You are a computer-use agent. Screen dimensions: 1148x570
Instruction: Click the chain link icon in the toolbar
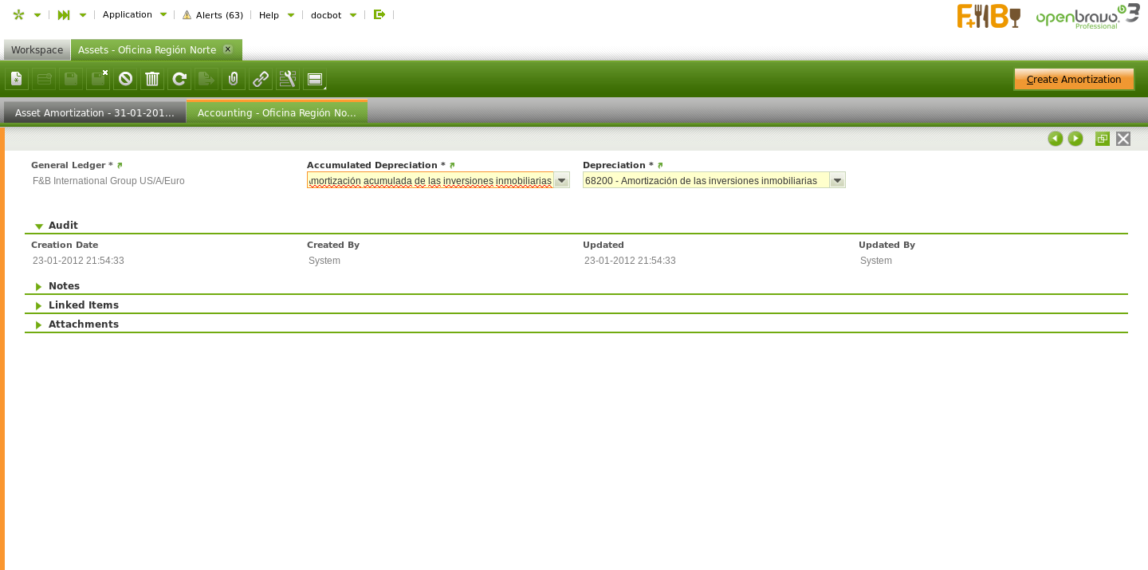point(261,79)
